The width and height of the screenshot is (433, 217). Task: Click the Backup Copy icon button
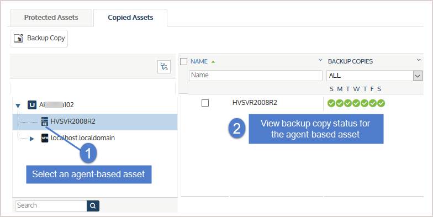point(39,39)
